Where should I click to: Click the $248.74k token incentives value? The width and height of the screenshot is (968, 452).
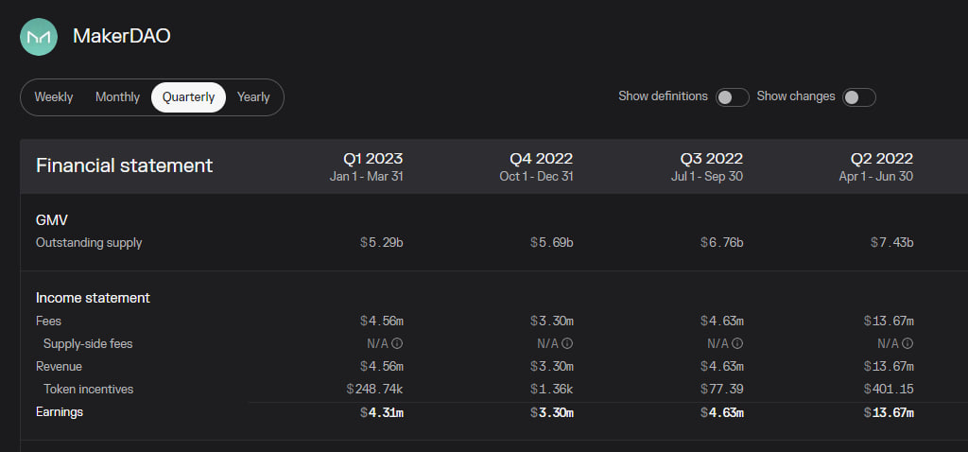374,389
